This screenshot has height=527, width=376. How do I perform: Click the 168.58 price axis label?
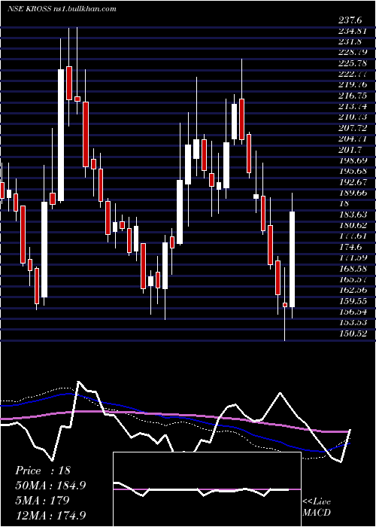pyautogui.click(x=353, y=268)
